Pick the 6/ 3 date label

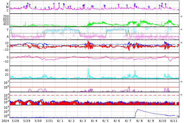[83, 121]
